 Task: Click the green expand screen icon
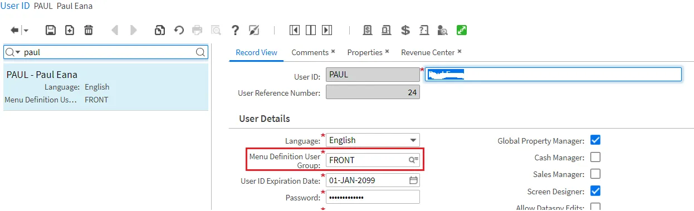[x=462, y=30]
